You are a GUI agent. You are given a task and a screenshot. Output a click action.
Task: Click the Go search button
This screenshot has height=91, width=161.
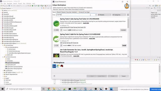[128, 15]
